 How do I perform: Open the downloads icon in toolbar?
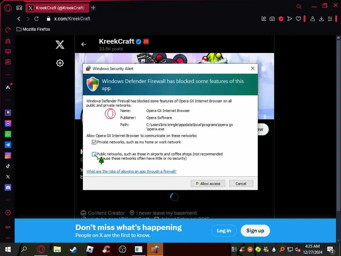[321, 19]
